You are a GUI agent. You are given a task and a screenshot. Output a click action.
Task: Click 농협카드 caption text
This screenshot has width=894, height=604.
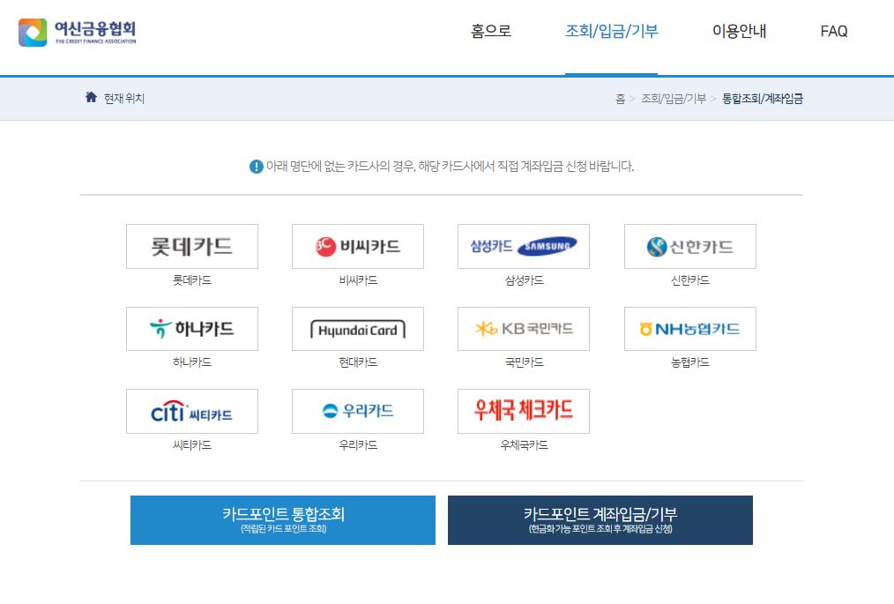click(689, 362)
